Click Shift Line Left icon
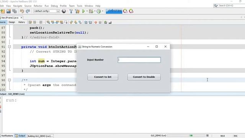This screenshot has height=138, width=245. [86, 22]
